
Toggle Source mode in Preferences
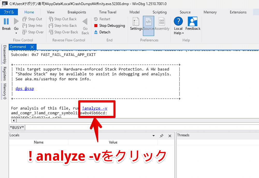coord(148,22)
